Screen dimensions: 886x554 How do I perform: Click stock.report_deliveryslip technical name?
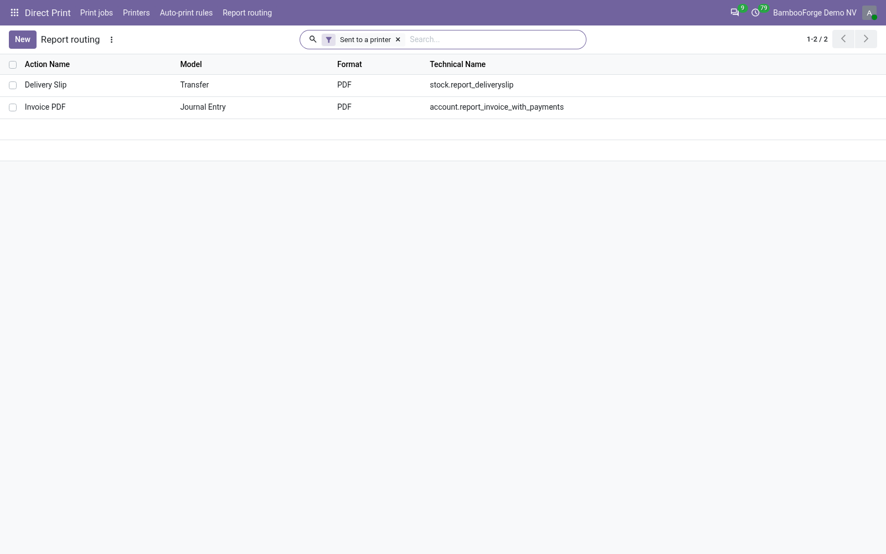tap(471, 85)
